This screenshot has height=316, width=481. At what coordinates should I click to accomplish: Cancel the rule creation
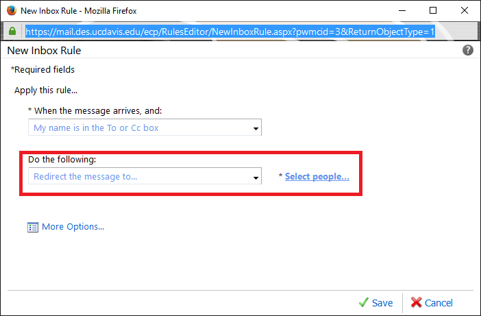point(439,303)
